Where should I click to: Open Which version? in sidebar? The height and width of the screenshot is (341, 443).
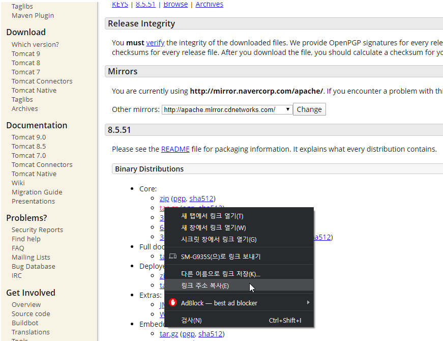click(x=35, y=44)
